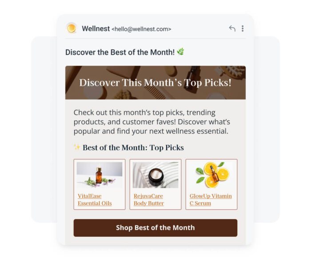Click the vitamin C serum oranges image
The width and height of the screenshot is (311, 259).
point(211,175)
